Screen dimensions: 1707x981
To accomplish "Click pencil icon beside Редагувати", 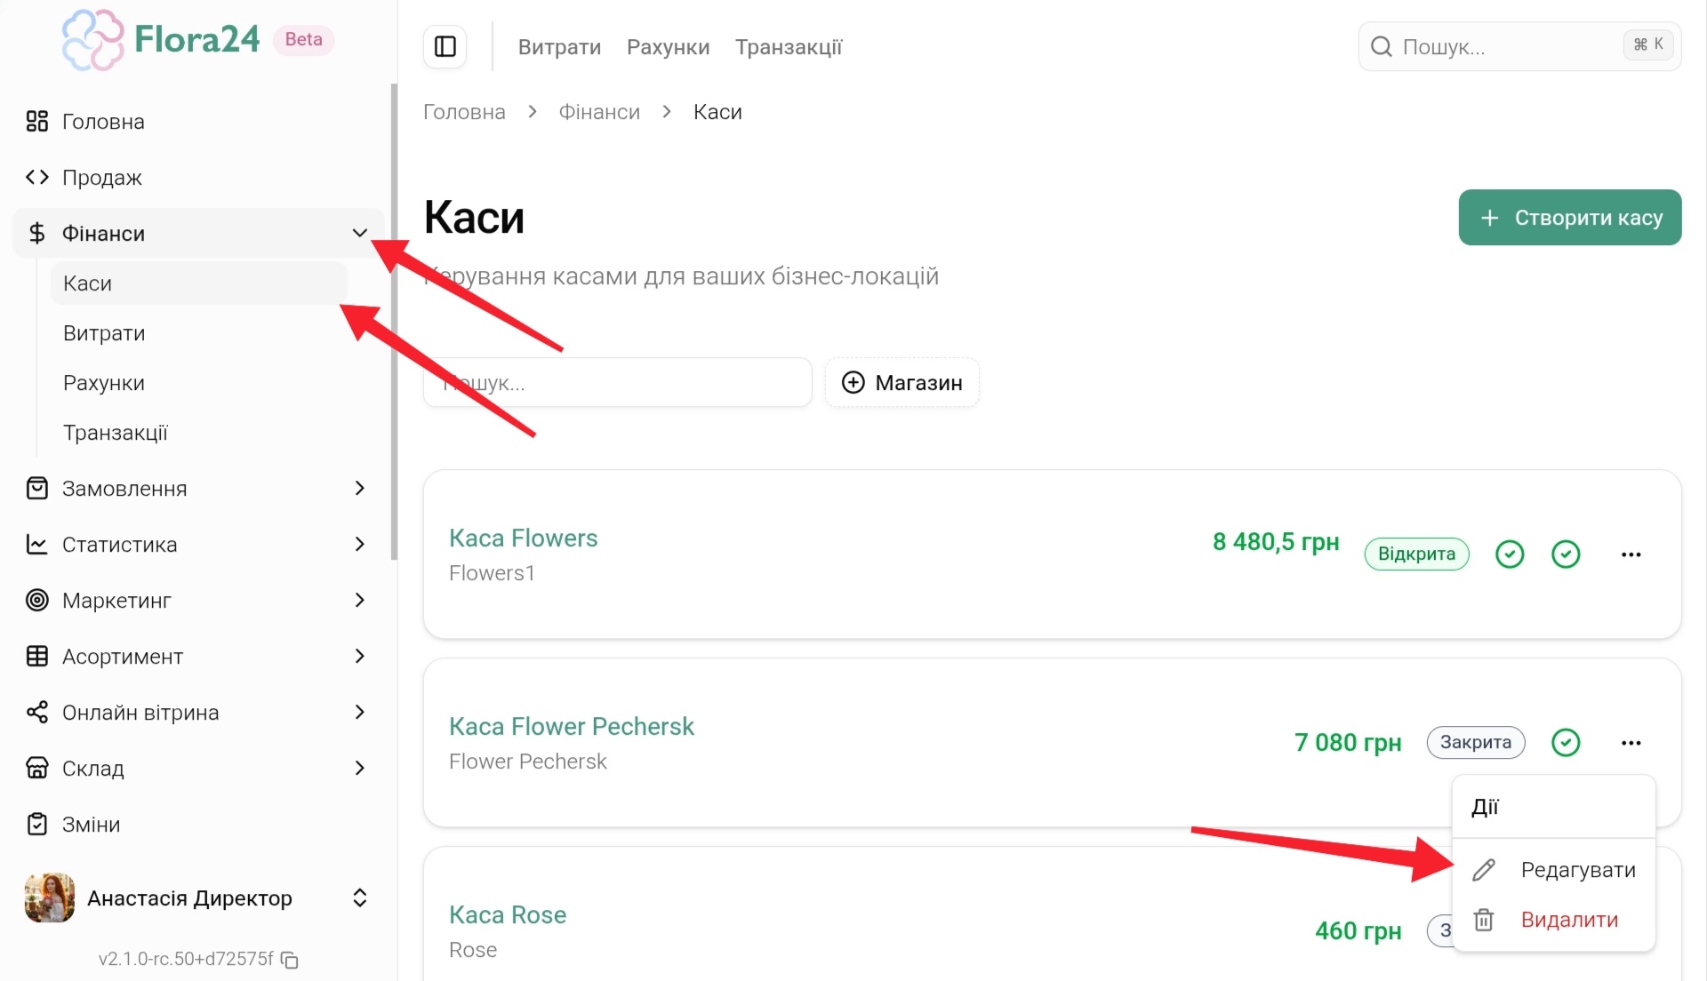I will click(x=1484, y=870).
